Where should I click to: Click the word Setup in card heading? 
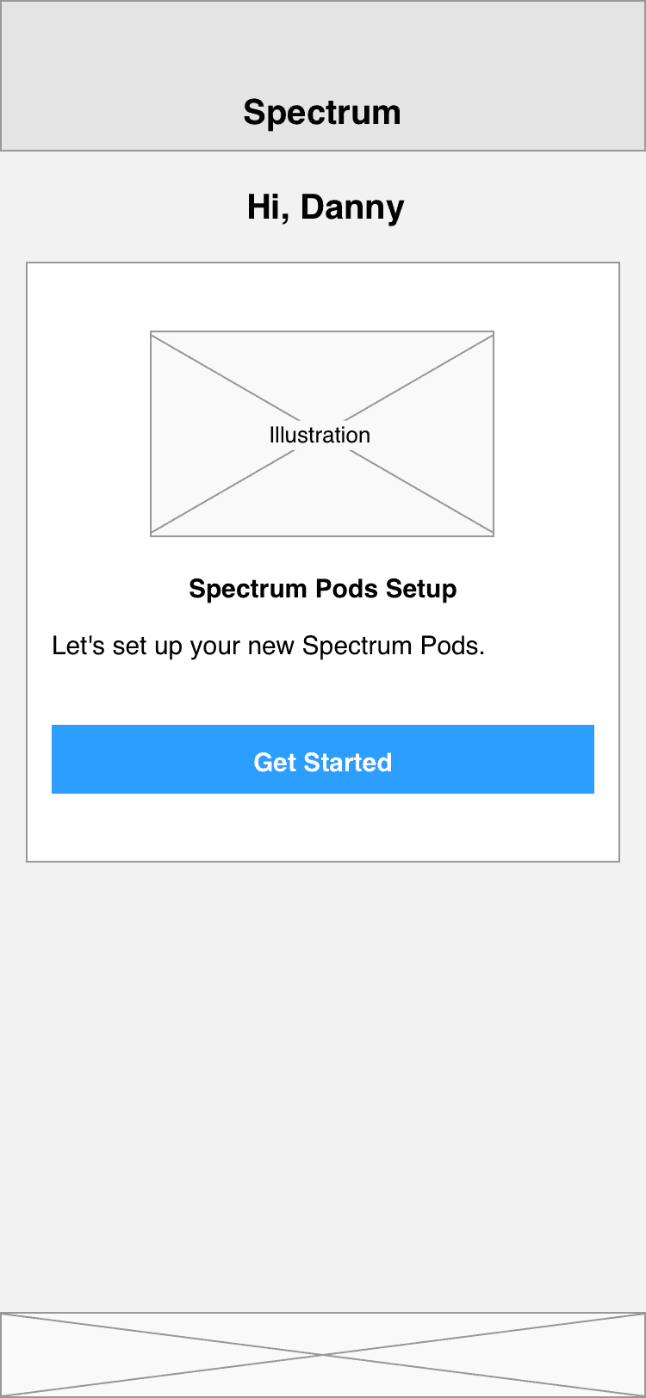click(x=421, y=590)
